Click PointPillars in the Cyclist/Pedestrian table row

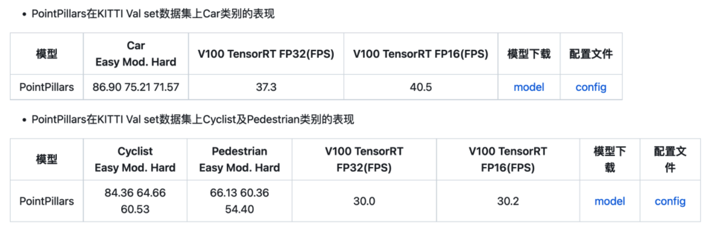(47, 201)
